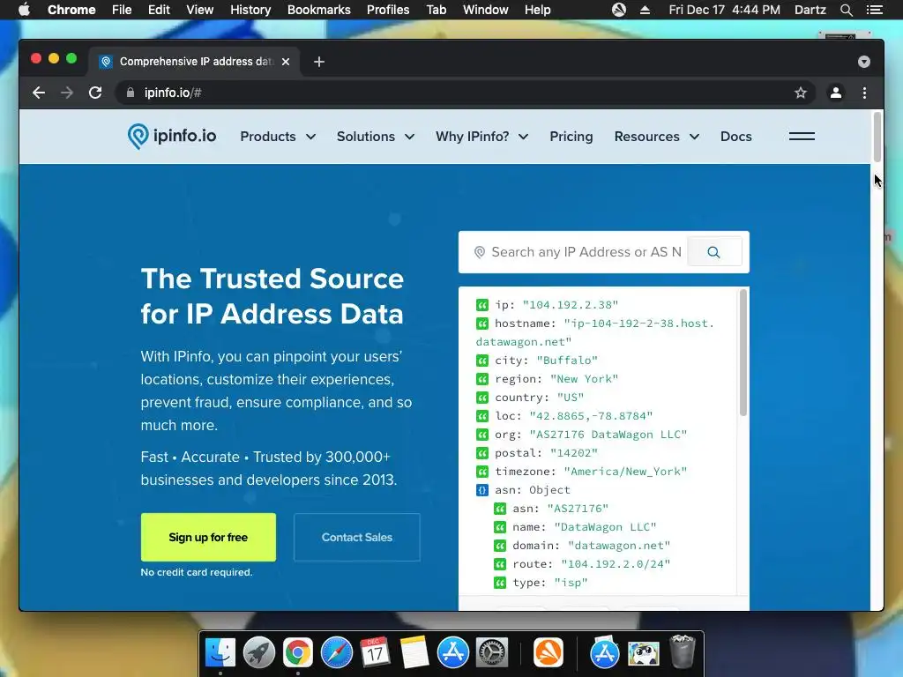Click the browser forward arrow
The width and height of the screenshot is (903, 677).
[67, 93]
